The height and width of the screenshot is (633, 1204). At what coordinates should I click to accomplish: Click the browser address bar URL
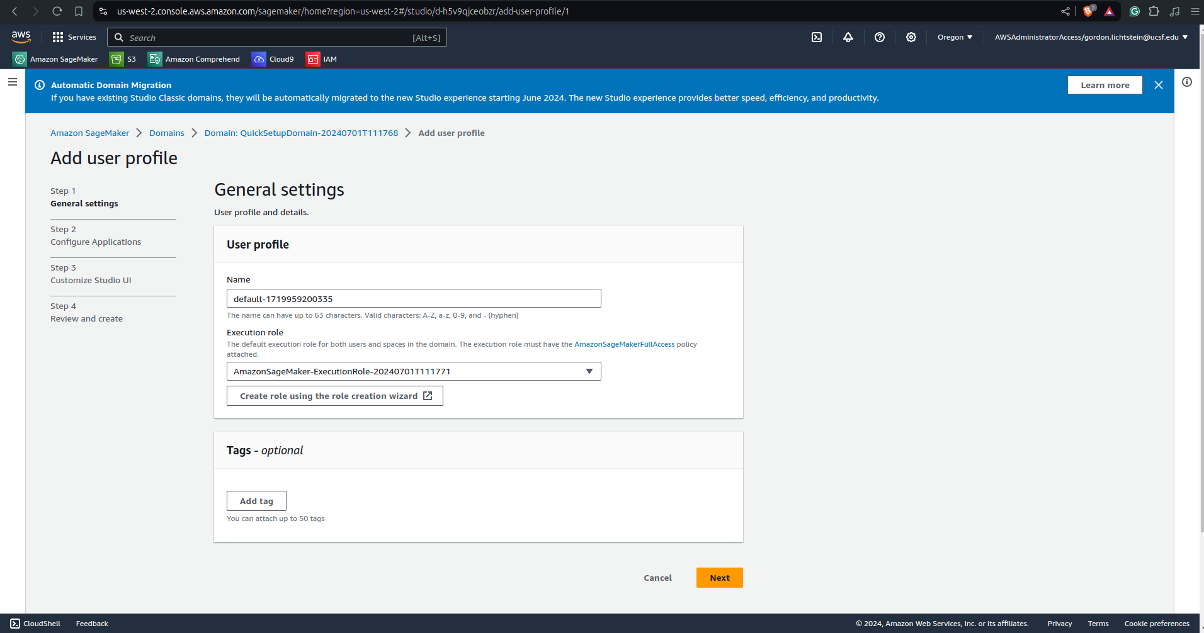pyautogui.click(x=343, y=11)
